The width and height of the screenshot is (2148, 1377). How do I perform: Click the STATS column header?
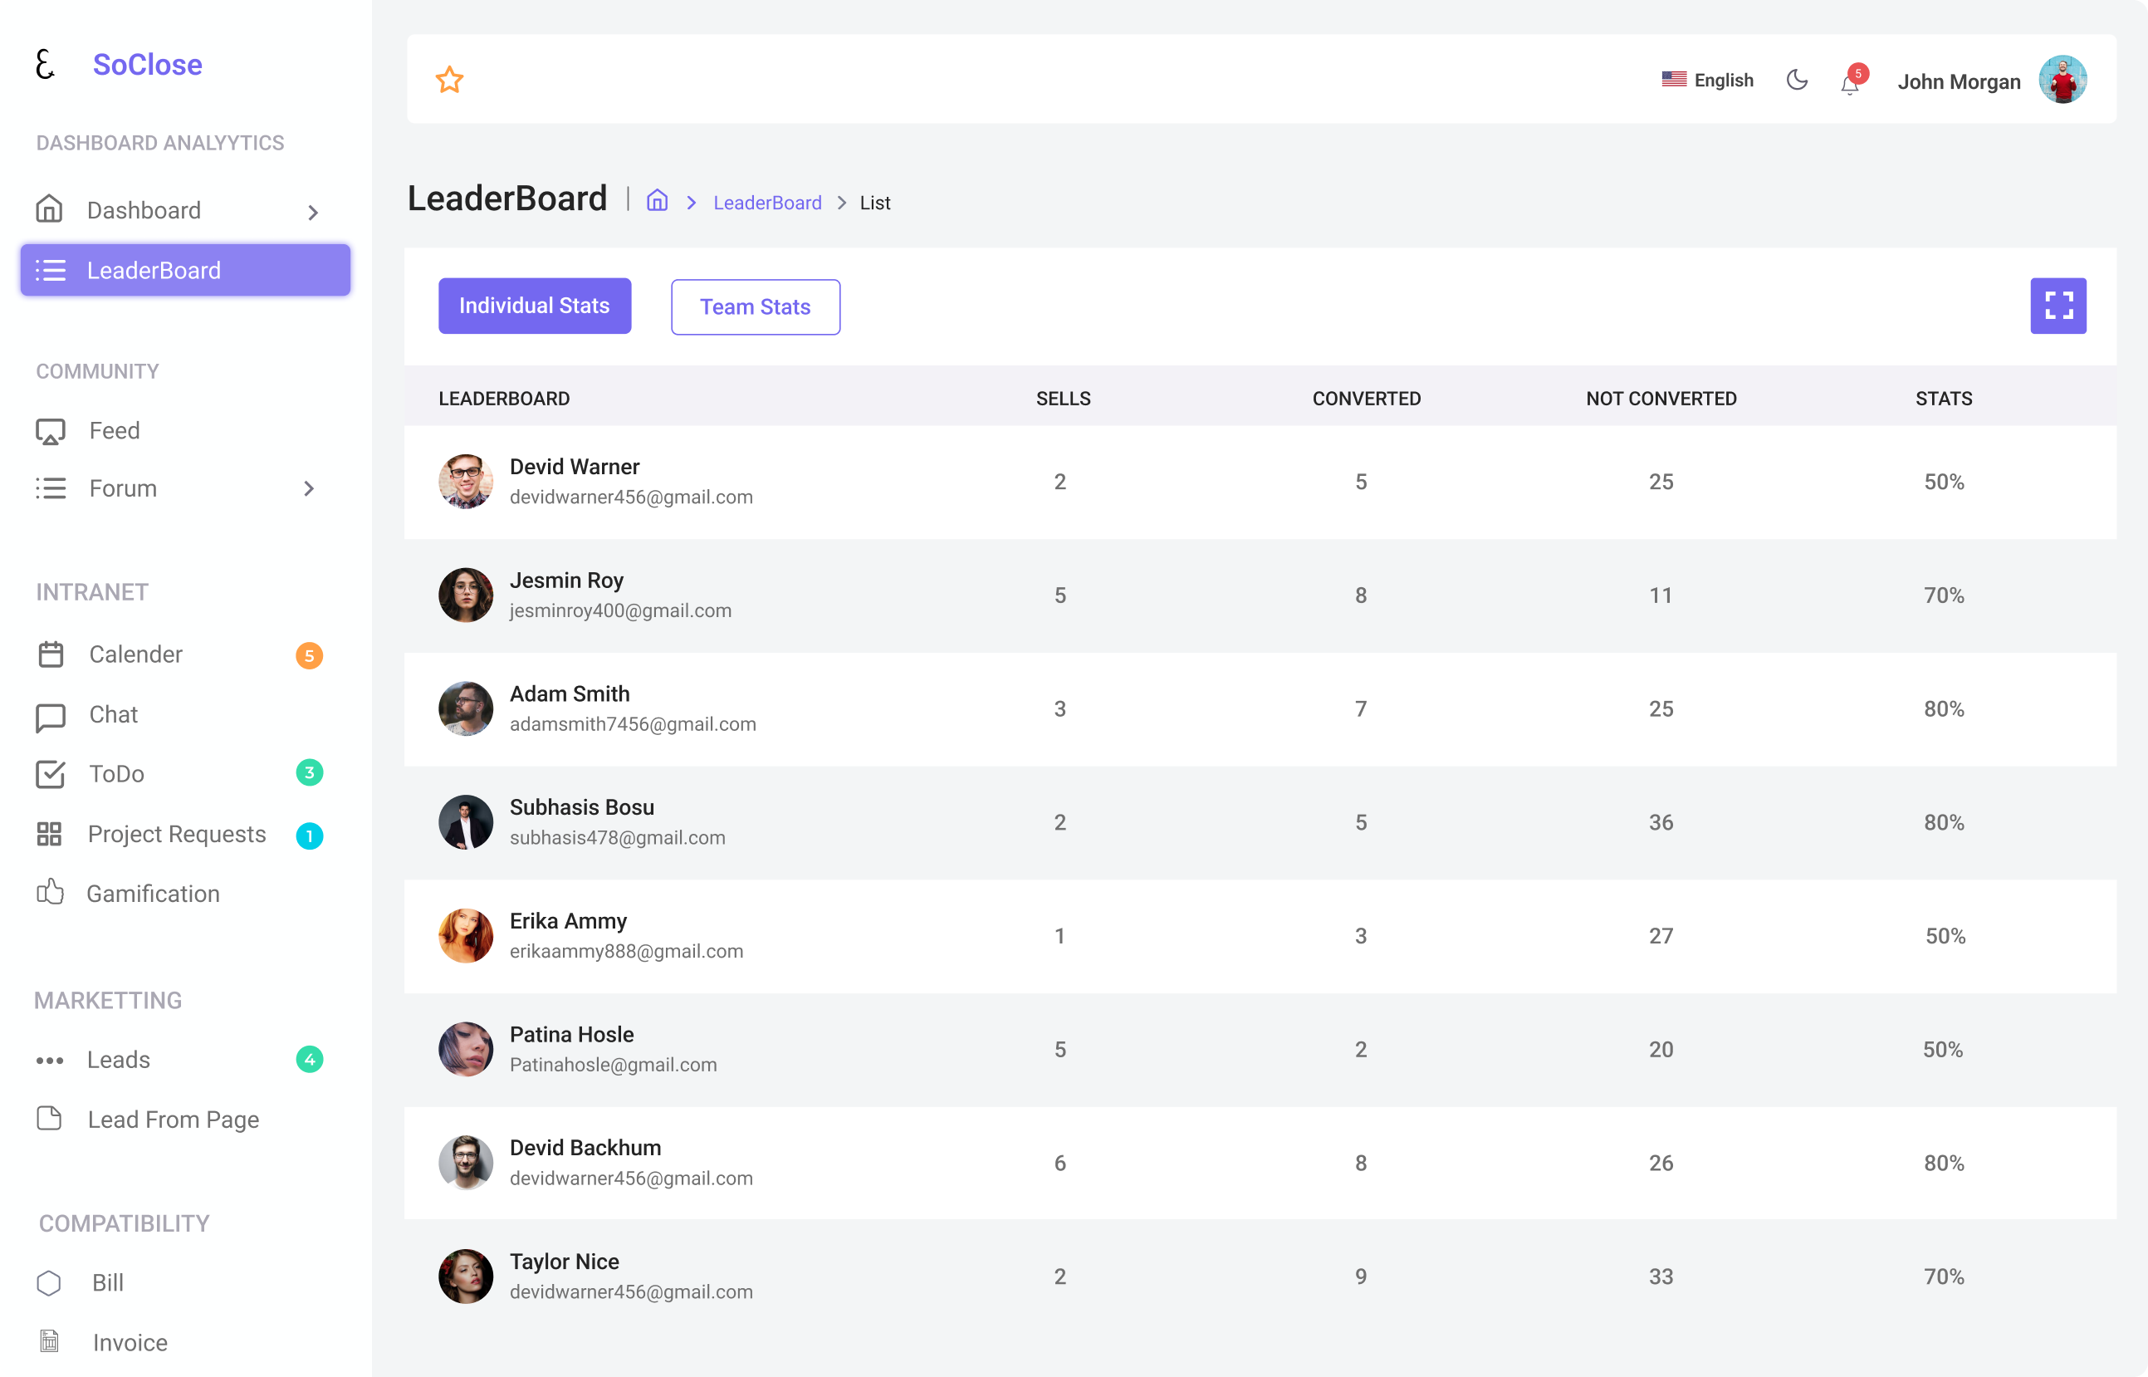[x=1943, y=399]
